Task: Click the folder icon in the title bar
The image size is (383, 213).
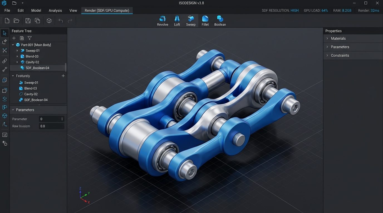Action: point(14,3)
